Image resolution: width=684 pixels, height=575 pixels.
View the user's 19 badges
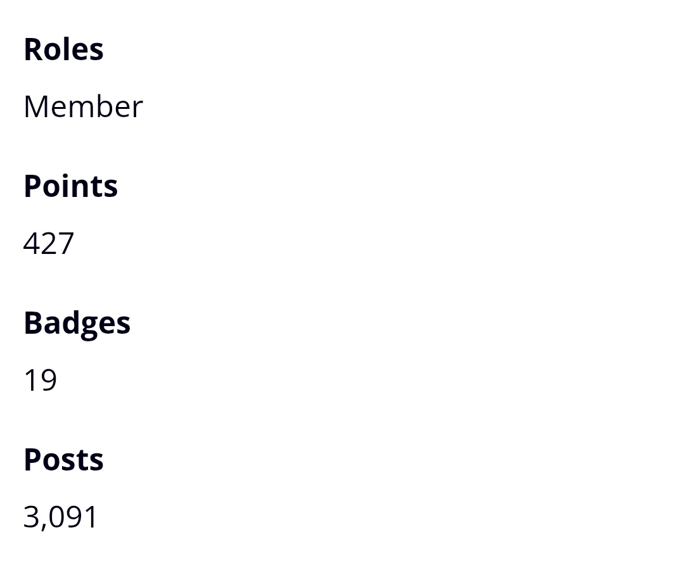pos(40,380)
